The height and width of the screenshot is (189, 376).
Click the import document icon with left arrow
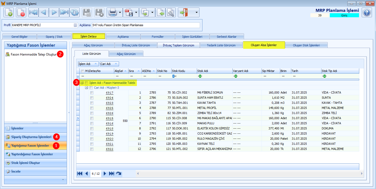tap(160, 12)
